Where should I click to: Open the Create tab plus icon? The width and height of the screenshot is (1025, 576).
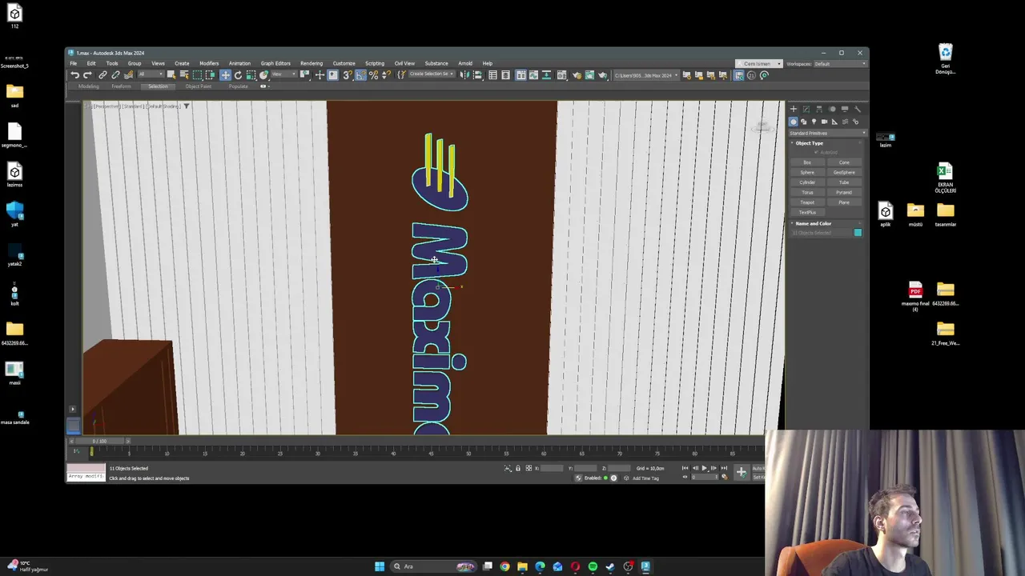click(x=794, y=109)
